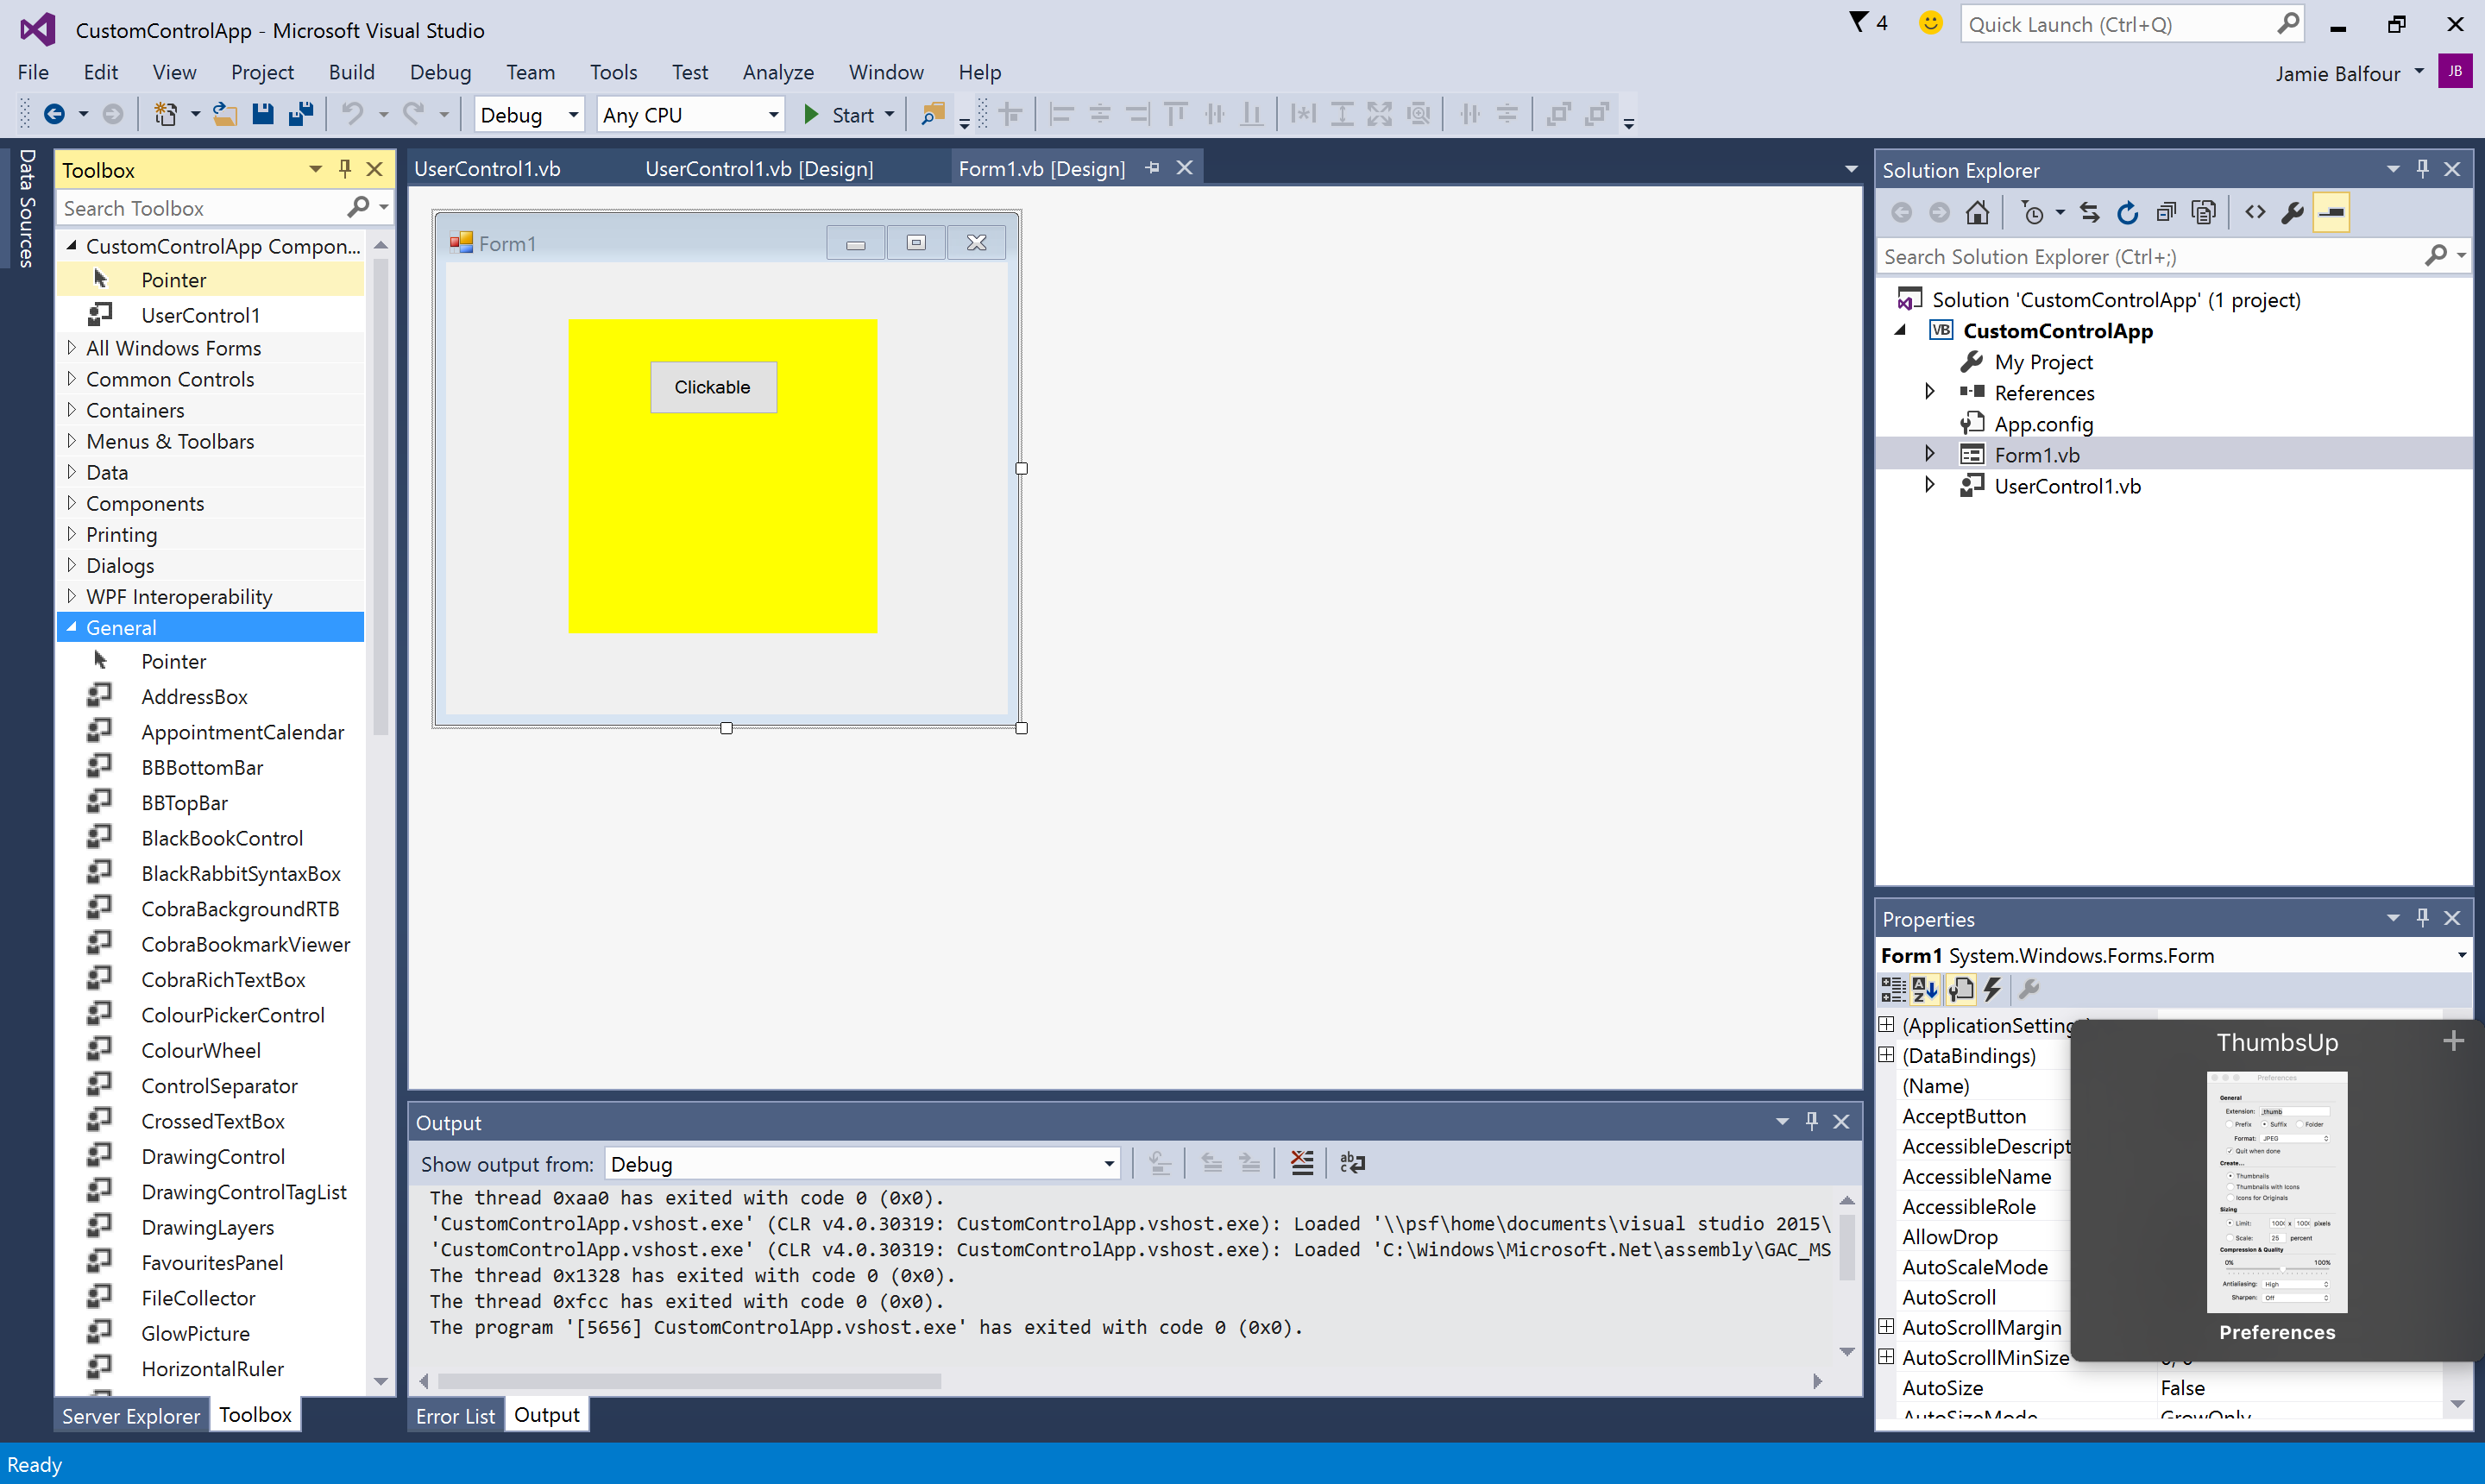Click Clear All icon in Output toolbar
This screenshot has width=2485, height=1484.
[1302, 1163]
